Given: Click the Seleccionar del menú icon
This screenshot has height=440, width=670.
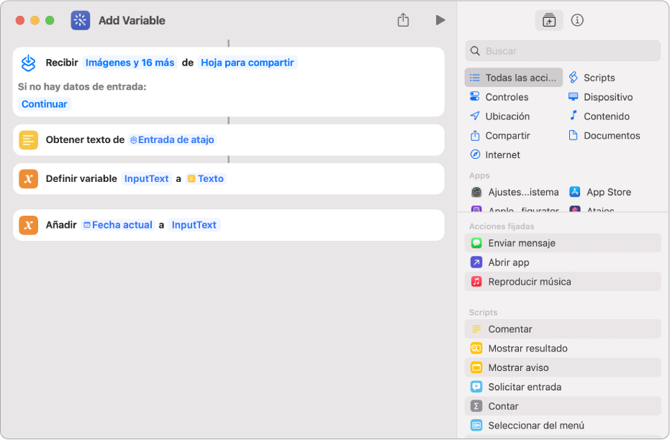Looking at the screenshot, I should [476, 426].
